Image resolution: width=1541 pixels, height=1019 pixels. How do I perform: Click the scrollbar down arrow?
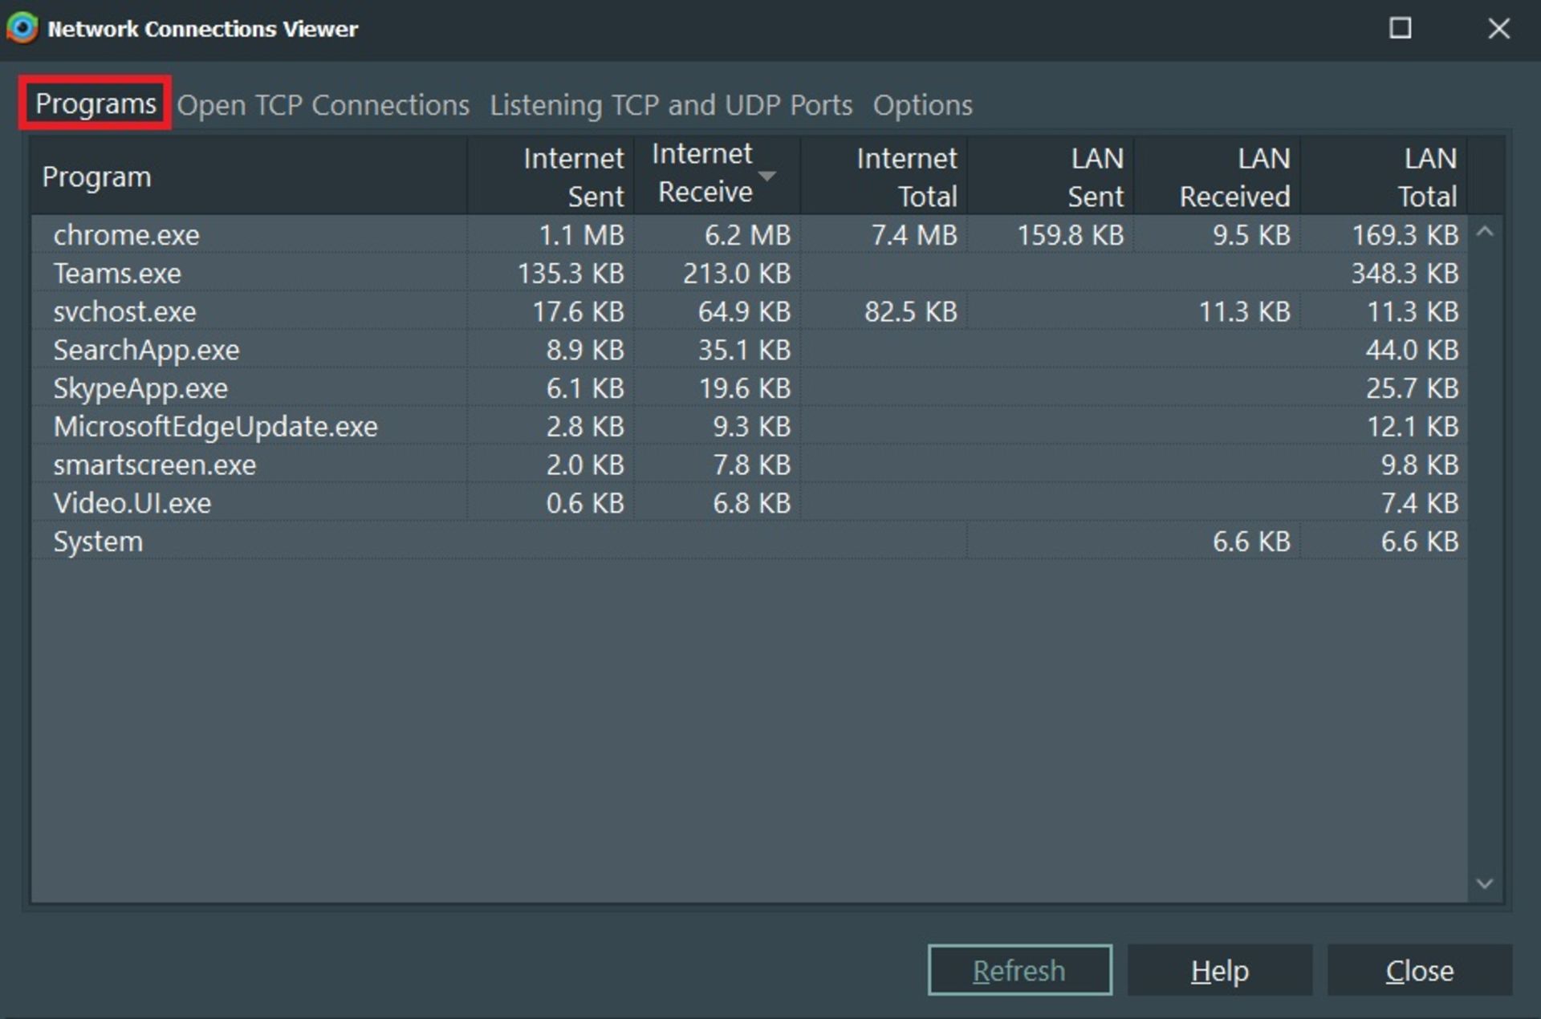pyautogui.click(x=1485, y=883)
